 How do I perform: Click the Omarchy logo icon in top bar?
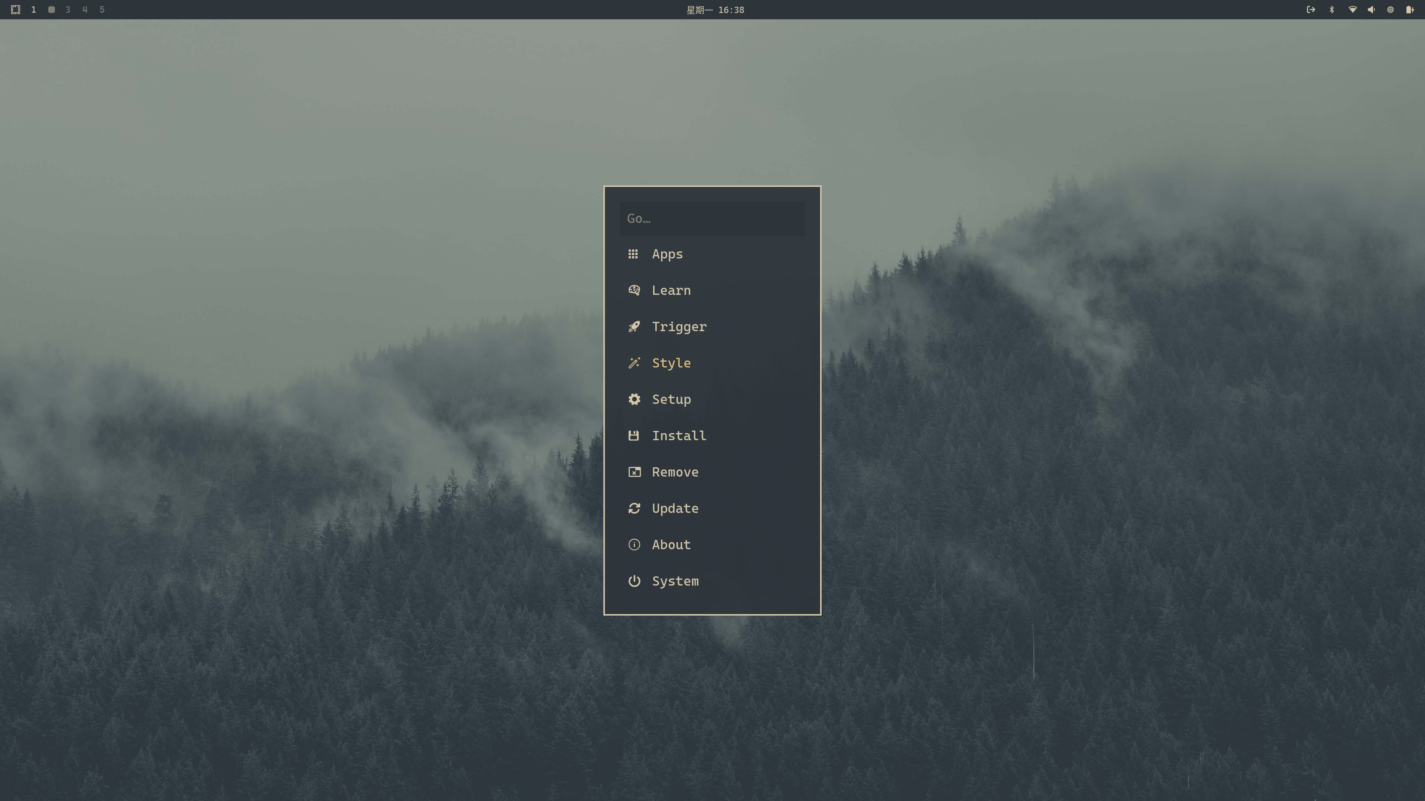pyautogui.click(x=16, y=9)
